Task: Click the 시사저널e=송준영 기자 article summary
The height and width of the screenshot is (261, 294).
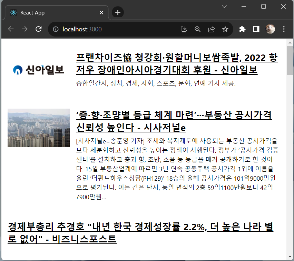Action: 177,169
